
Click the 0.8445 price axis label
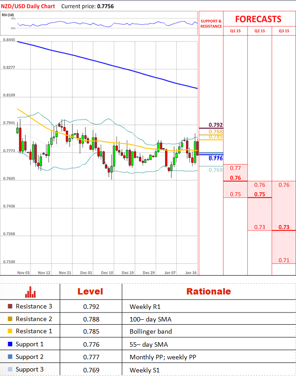coord(9,40)
